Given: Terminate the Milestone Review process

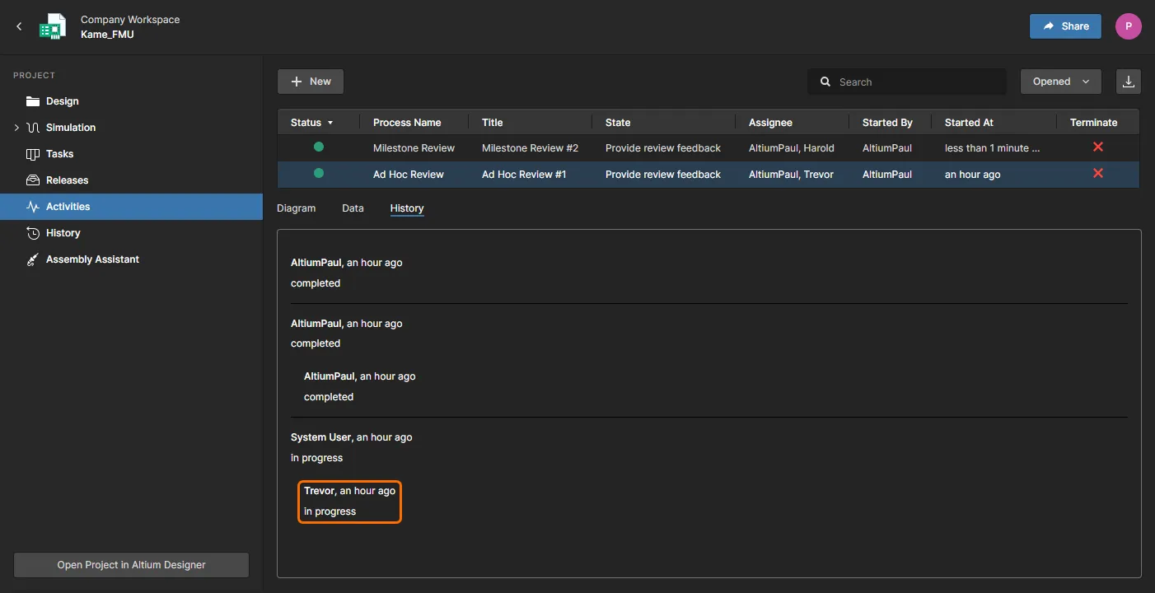Looking at the screenshot, I should pyautogui.click(x=1097, y=147).
